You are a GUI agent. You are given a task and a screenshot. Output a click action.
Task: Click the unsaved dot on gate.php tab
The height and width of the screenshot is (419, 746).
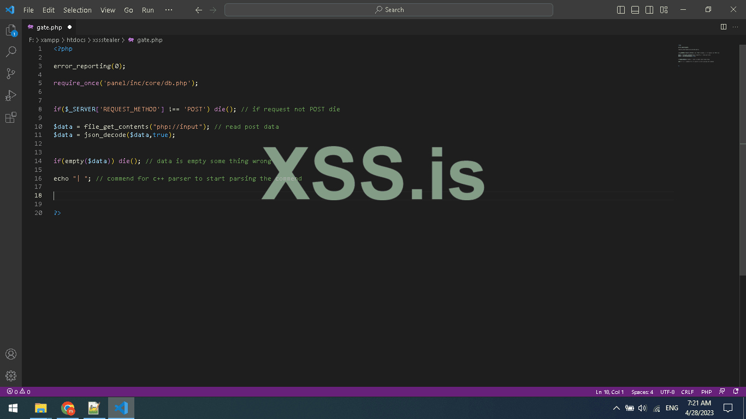click(x=70, y=27)
